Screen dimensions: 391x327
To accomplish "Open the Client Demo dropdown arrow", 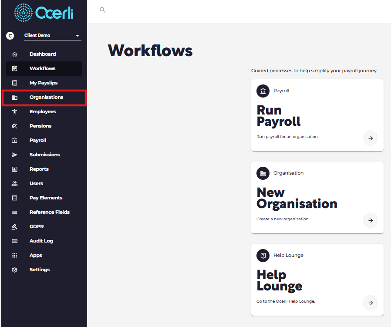I will (78, 36).
